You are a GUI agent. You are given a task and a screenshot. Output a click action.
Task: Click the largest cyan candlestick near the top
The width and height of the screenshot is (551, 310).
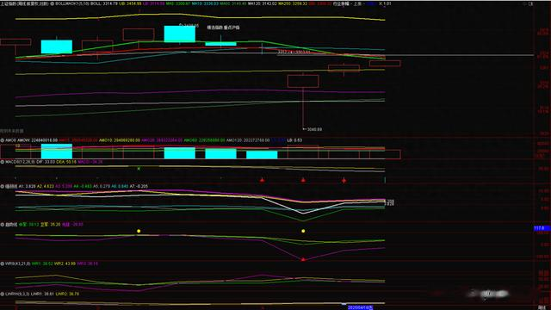coord(180,34)
